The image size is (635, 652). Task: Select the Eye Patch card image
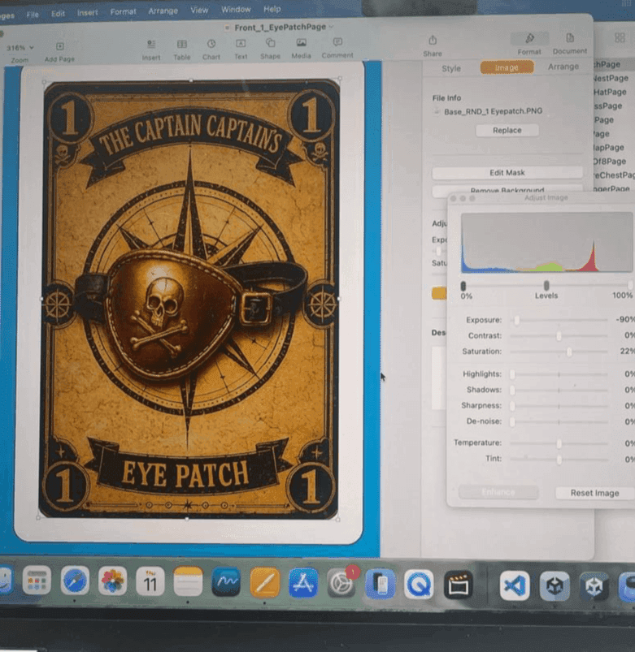pos(190,300)
